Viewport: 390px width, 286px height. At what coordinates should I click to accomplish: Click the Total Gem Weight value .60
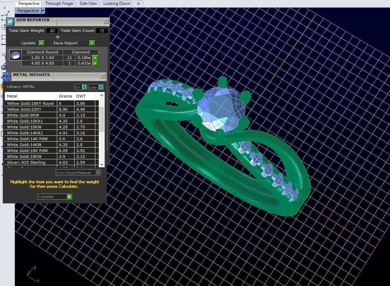(x=52, y=31)
